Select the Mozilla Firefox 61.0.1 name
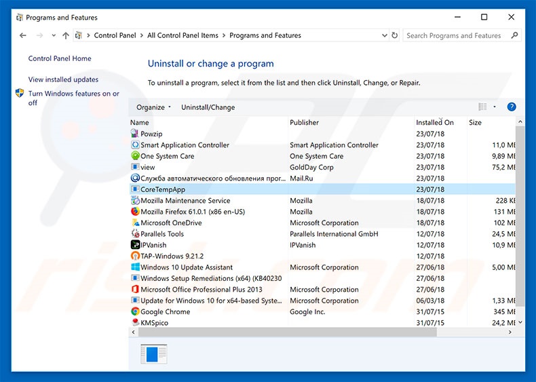Image resolution: width=536 pixels, height=382 pixels. click(x=193, y=212)
